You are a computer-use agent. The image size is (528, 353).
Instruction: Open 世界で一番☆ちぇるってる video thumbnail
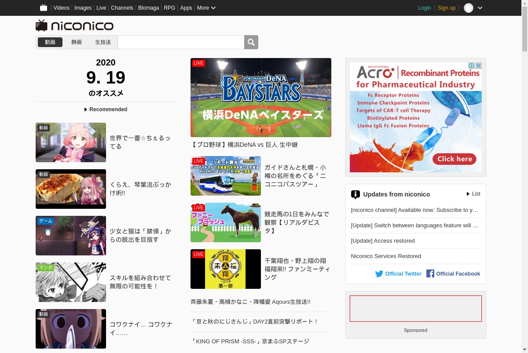(71, 142)
